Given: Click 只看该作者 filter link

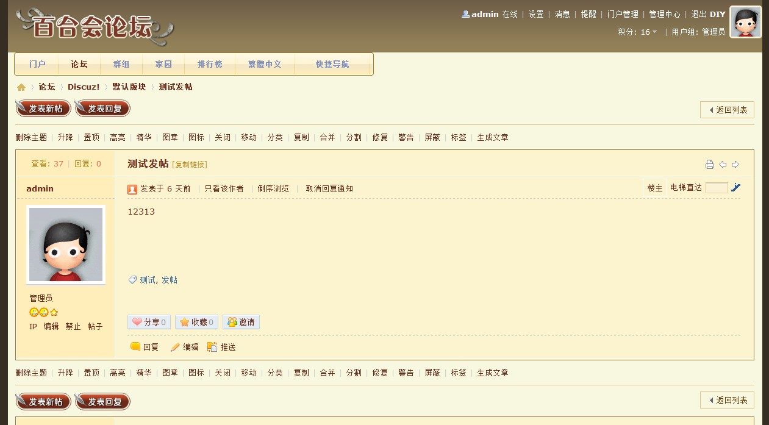Looking at the screenshot, I should tap(224, 189).
